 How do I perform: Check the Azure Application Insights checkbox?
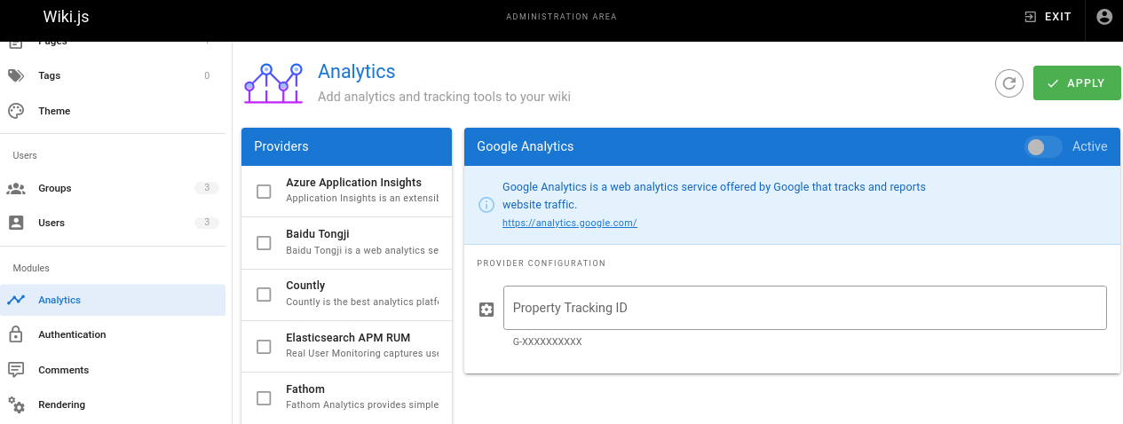pyautogui.click(x=264, y=191)
